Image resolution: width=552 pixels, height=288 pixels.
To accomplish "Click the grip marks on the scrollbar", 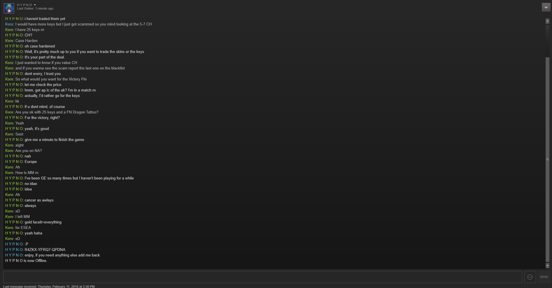I will click(x=547, y=159).
